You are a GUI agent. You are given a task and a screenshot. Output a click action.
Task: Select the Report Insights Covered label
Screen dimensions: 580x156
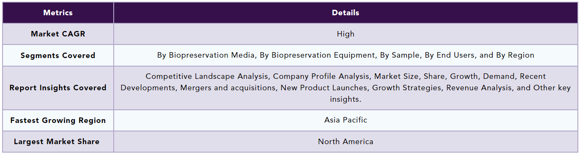[58, 88]
